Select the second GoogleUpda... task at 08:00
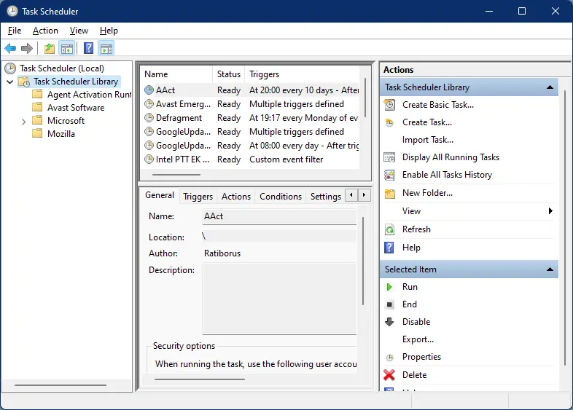Screen dimensions: 573x410 tap(252, 146)
